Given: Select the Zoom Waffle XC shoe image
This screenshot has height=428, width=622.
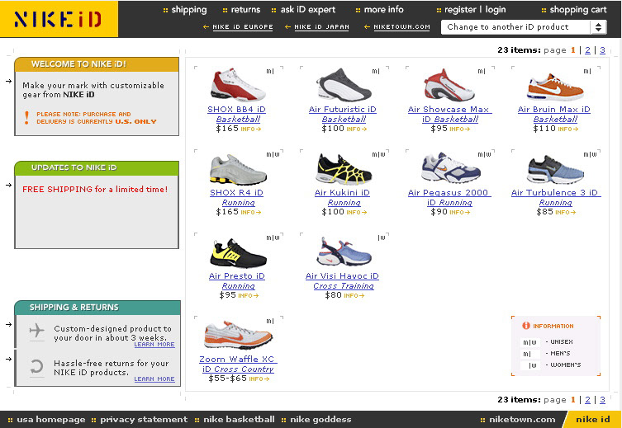Looking at the screenshot, I should click(x=239, y=336).
